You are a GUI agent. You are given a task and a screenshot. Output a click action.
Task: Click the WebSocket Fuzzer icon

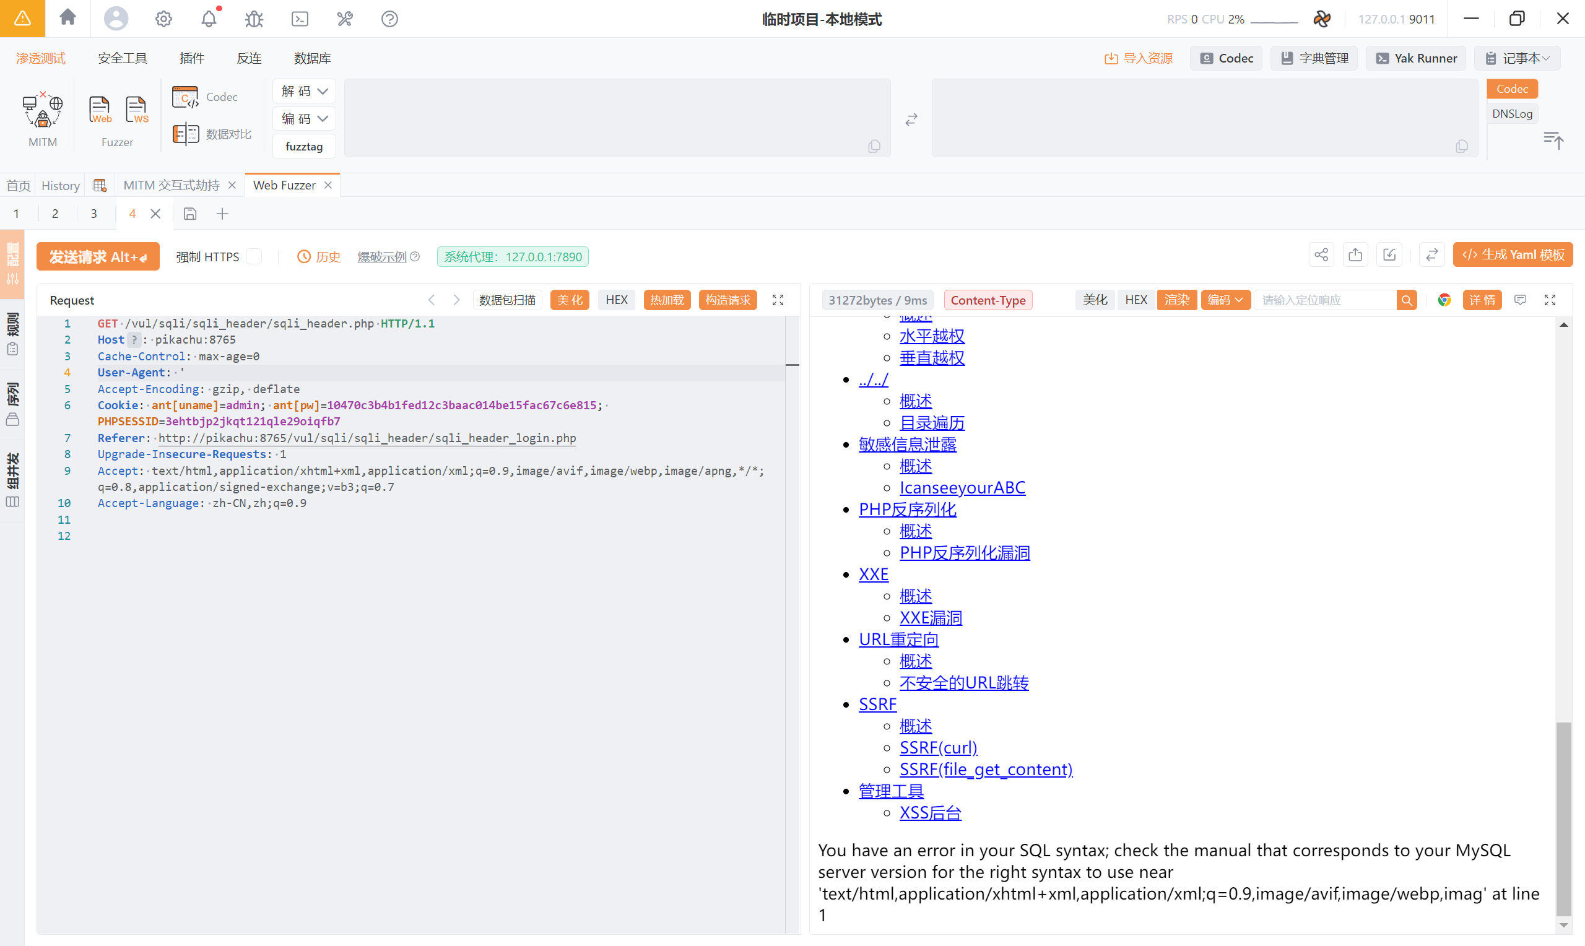tap(136, 110)
